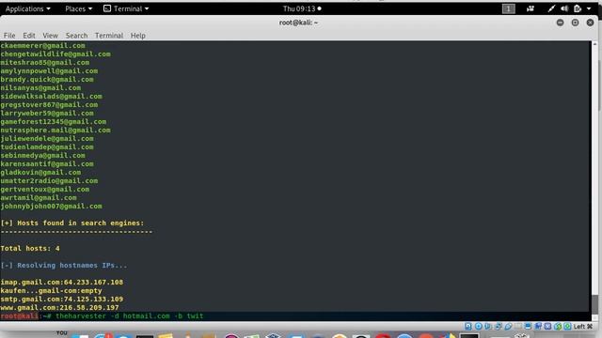Image resolution: width=602 pixels, height=338 pixels.
Task: Expand the system menu arrow
Action: tap(589, 8)
